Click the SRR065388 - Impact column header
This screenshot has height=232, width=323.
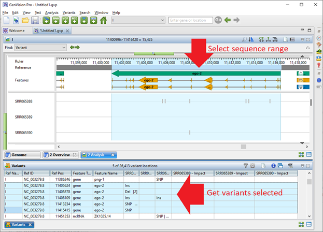193,173
